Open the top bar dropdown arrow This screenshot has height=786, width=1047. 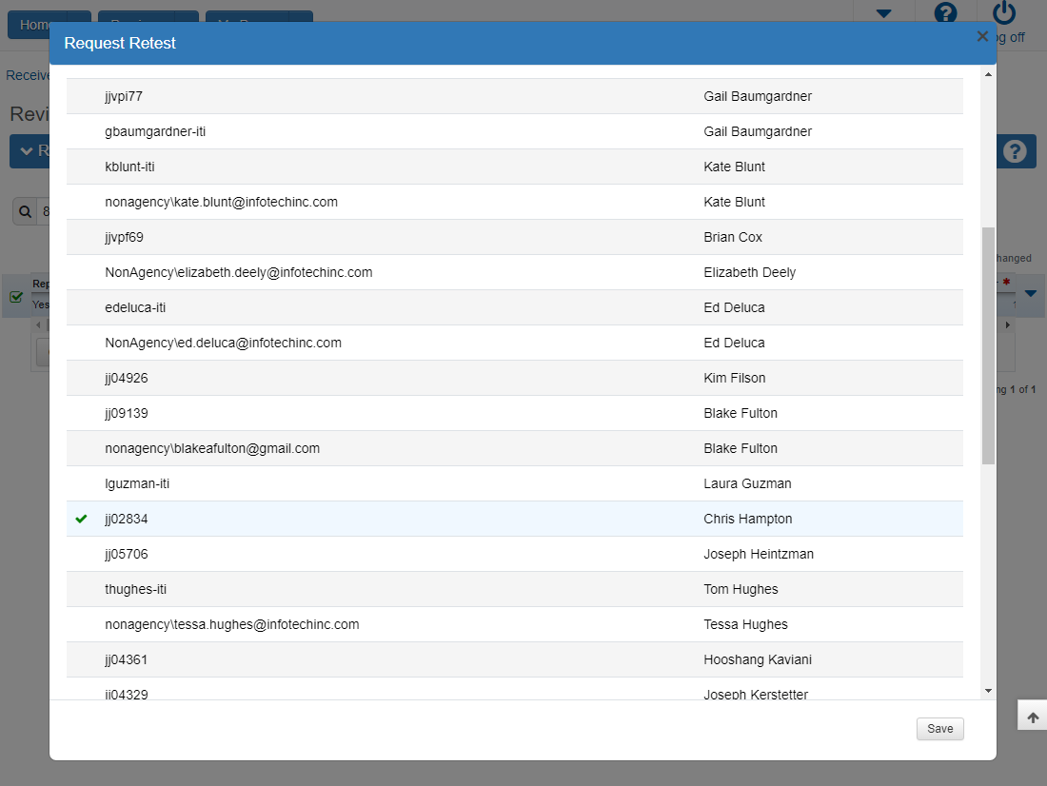[883, 13]
